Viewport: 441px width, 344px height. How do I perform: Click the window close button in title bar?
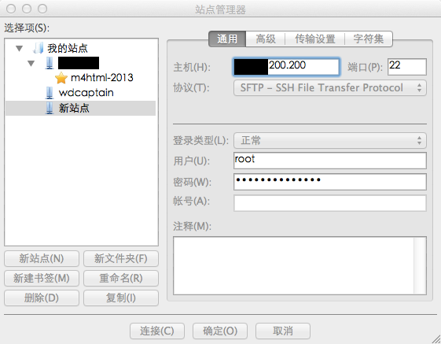[11, 9]
